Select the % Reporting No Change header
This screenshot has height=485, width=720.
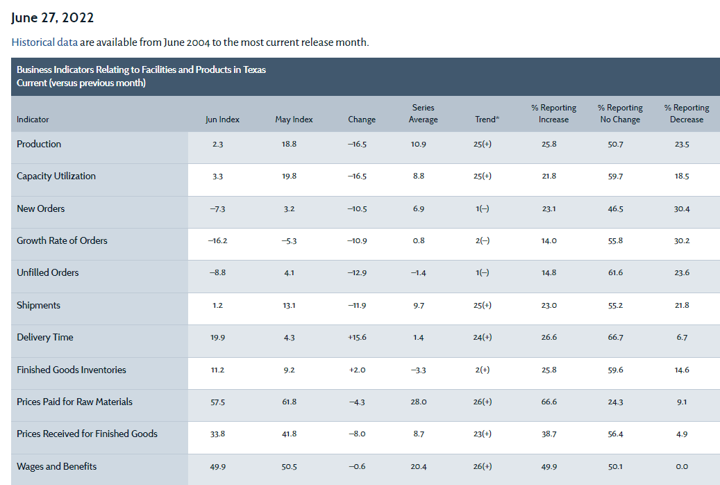point(620,114)
